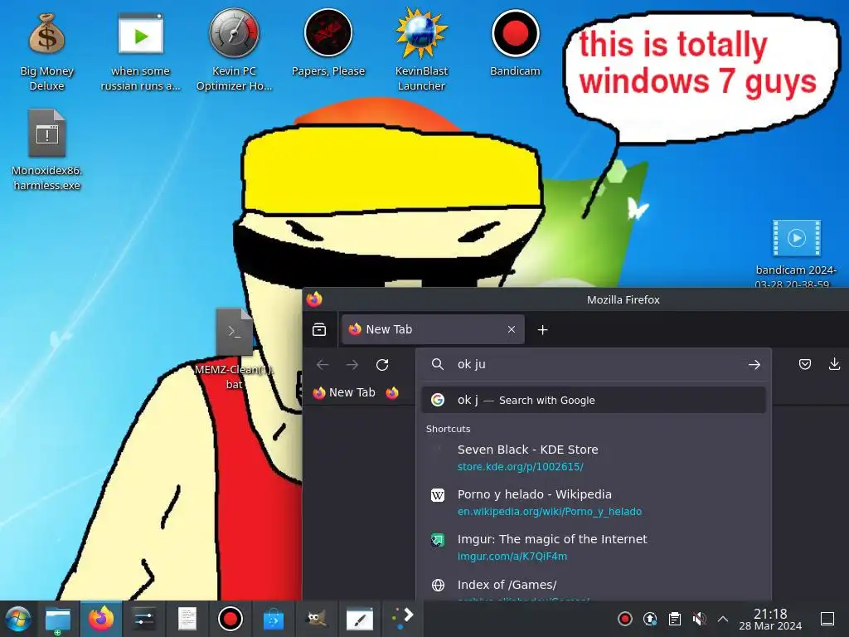Expand hidden system tray icons arrow

723,619
